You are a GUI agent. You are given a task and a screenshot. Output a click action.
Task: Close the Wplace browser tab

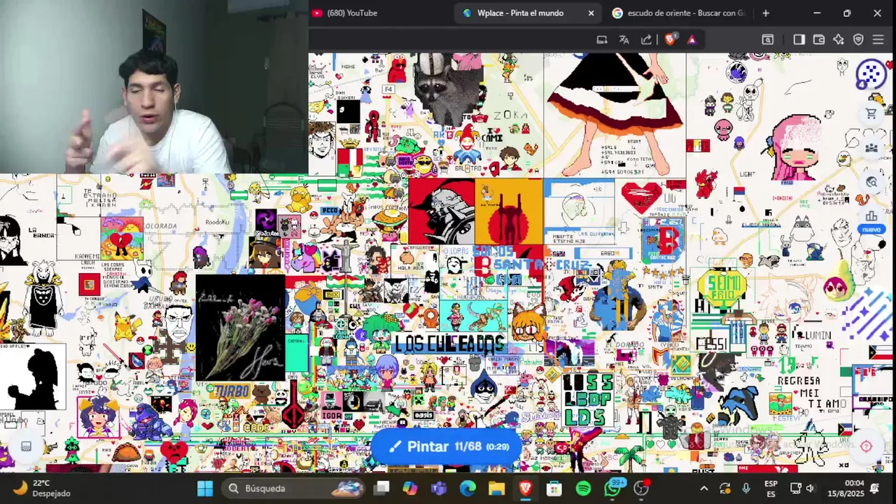tap(591, 13)
